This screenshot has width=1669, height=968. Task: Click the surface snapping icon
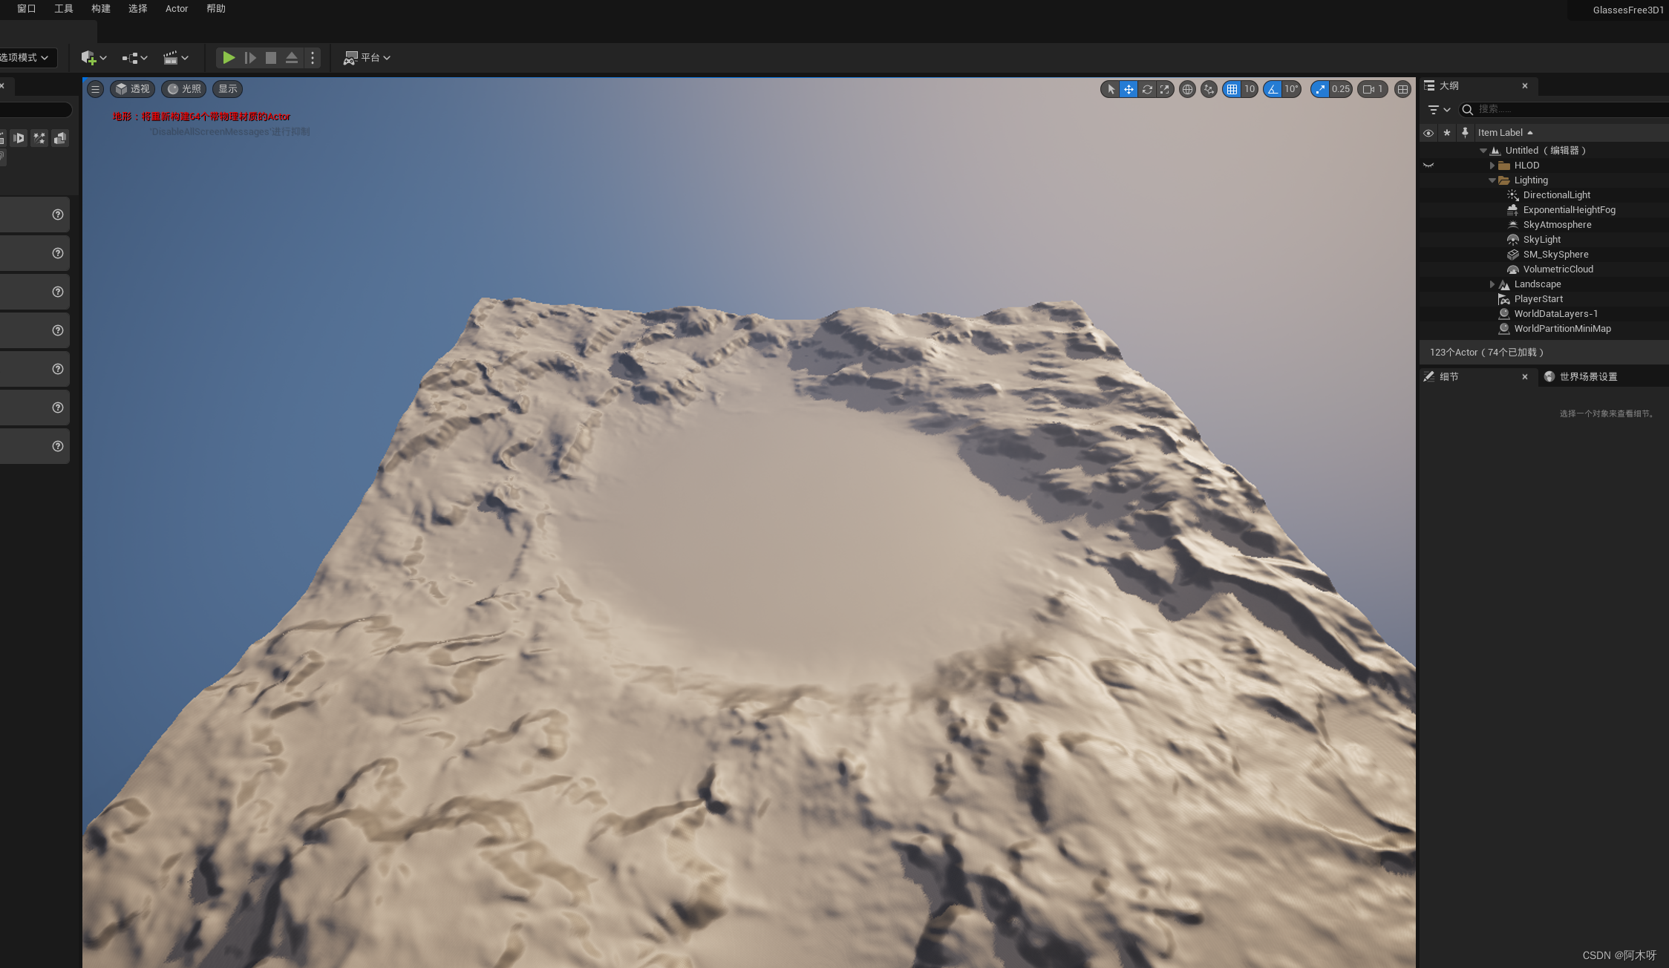click(1209, 89)
